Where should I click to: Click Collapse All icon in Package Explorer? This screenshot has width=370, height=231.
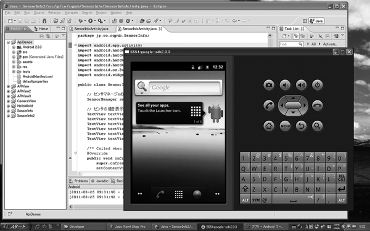41,36
